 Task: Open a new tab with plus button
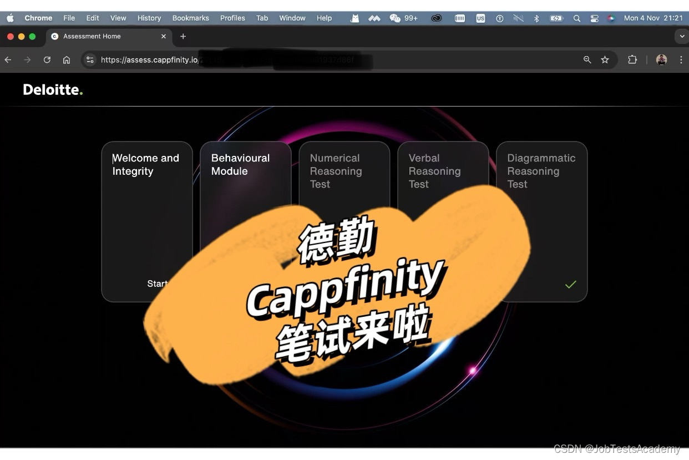point(183,37)
